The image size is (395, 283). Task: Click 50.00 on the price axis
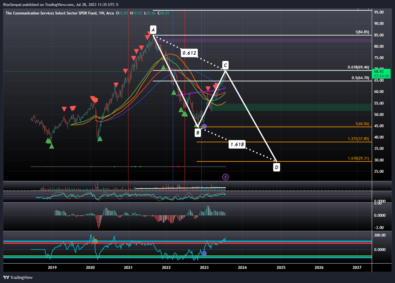(379, 114)
